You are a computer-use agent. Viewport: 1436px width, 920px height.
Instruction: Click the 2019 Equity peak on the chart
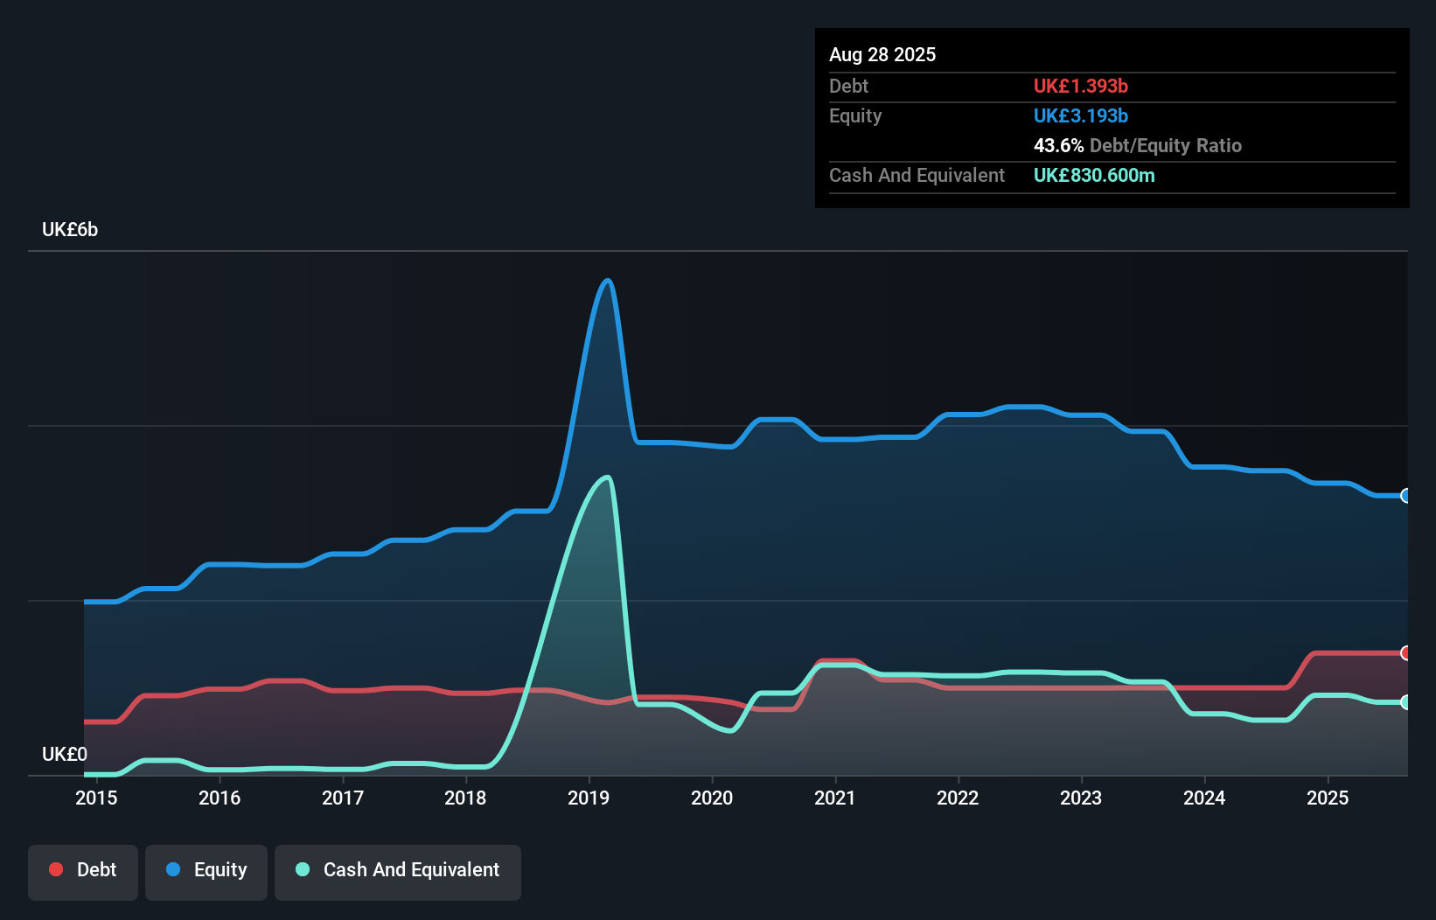[x=606, y=282]
